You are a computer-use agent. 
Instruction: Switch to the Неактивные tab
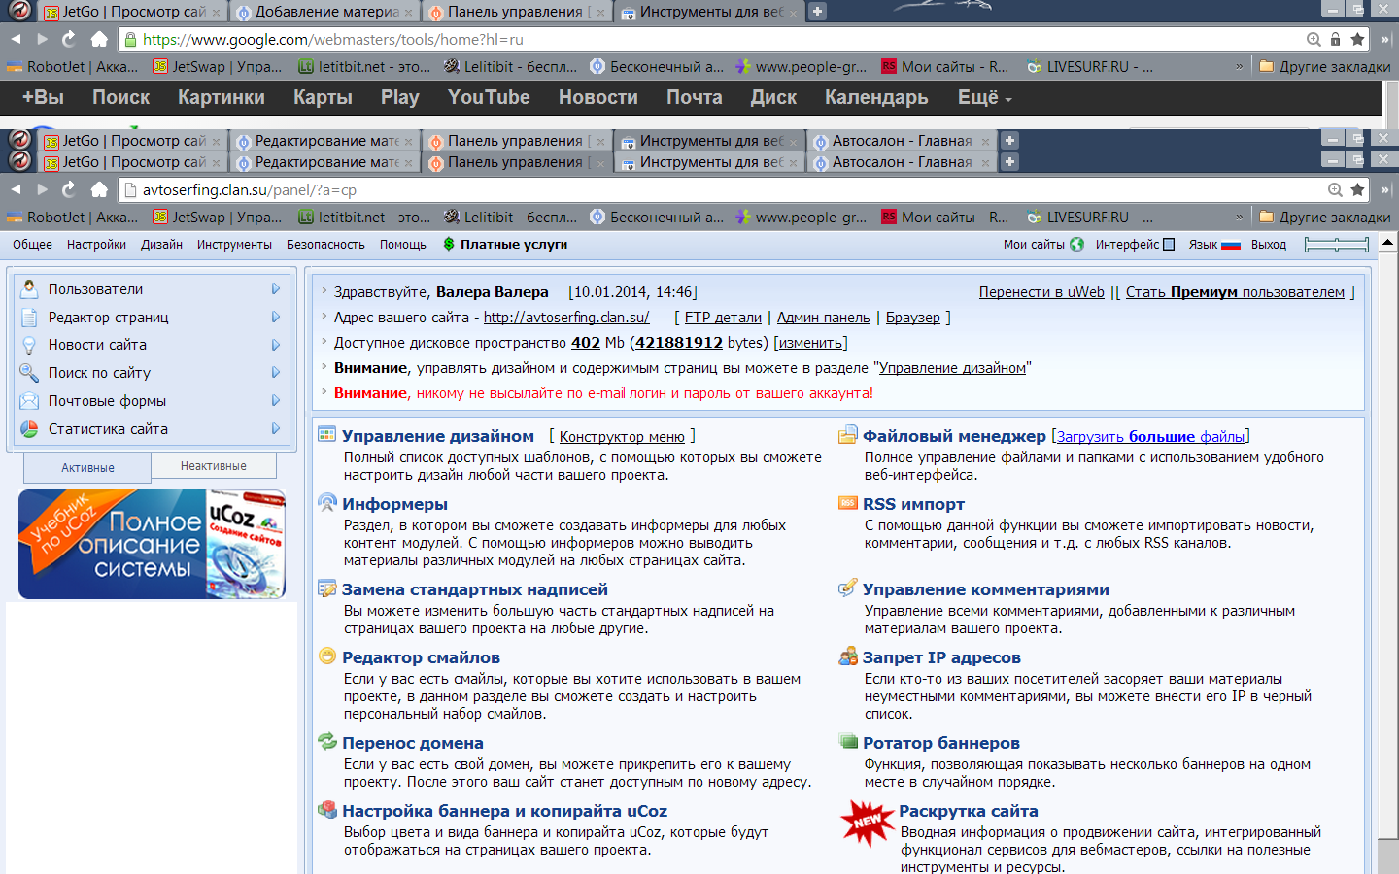214,465
